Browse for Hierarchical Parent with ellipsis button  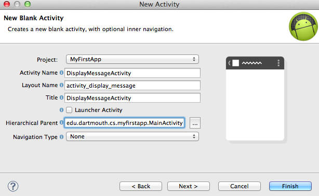point(195,123)
